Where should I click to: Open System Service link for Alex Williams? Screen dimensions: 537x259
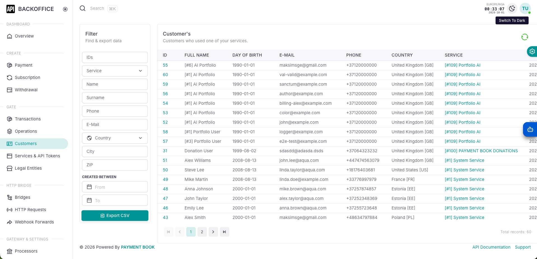[x=464, y=160]
